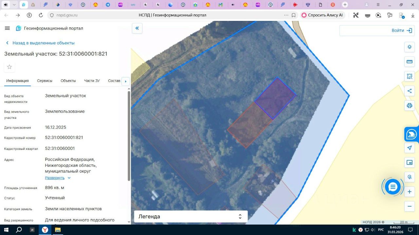Screen dimensions: 419x235
Task: Open the hamburger menu of the geoportal
Action: [x=7, y=28]
